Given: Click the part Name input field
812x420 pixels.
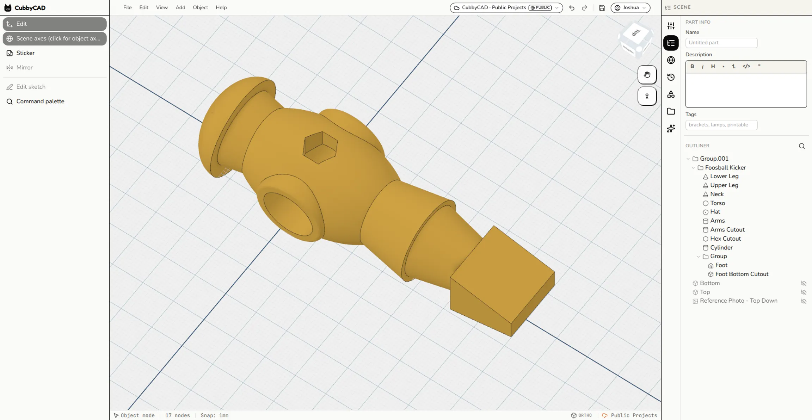Looking at the screenshot, I should coord(721,43).
